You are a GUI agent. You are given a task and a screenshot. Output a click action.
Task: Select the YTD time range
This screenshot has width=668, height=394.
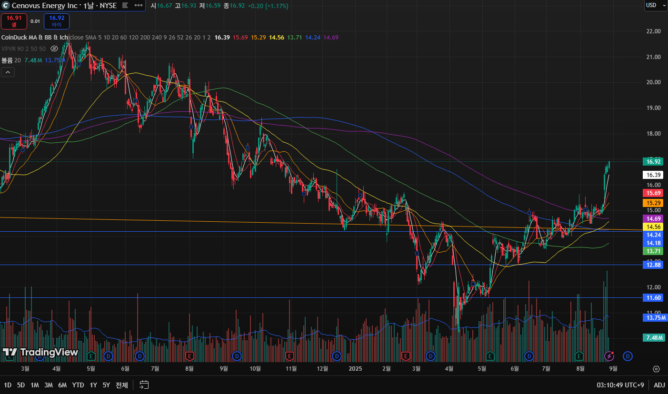click(x=78, y=385)
